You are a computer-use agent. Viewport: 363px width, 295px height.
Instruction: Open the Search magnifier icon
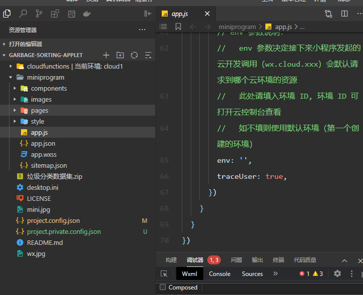23,14
